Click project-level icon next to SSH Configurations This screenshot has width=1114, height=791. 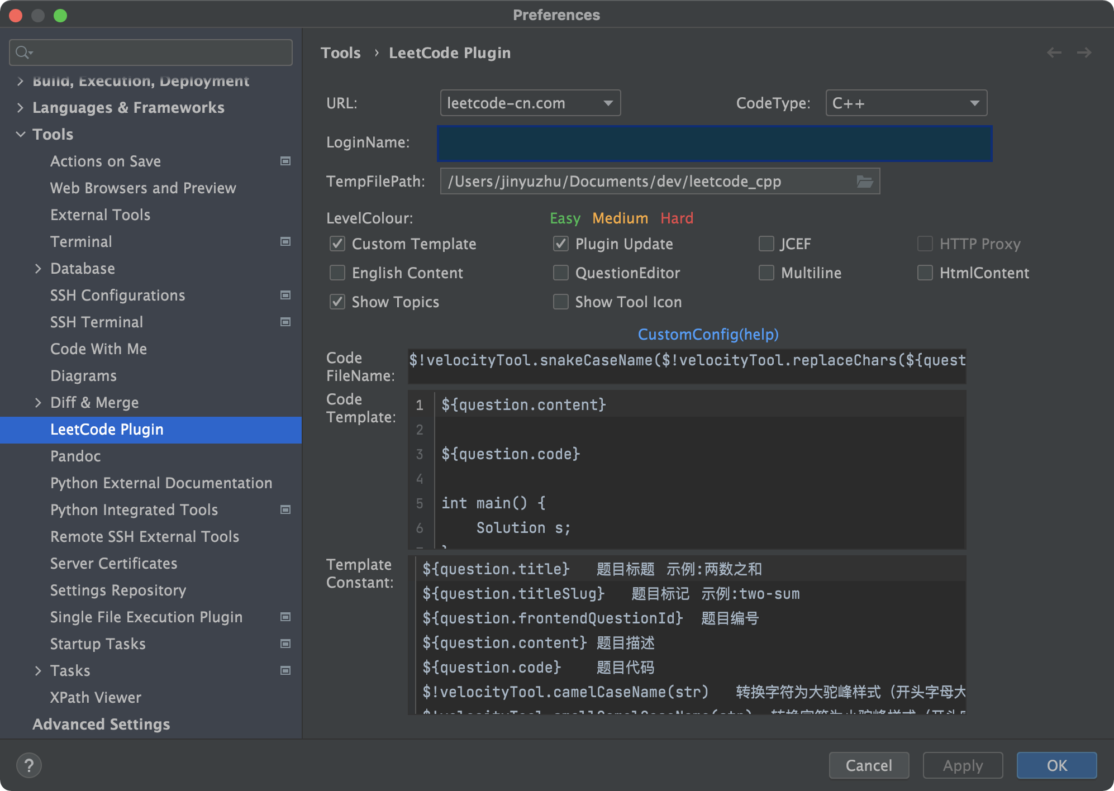pos(285,296)
